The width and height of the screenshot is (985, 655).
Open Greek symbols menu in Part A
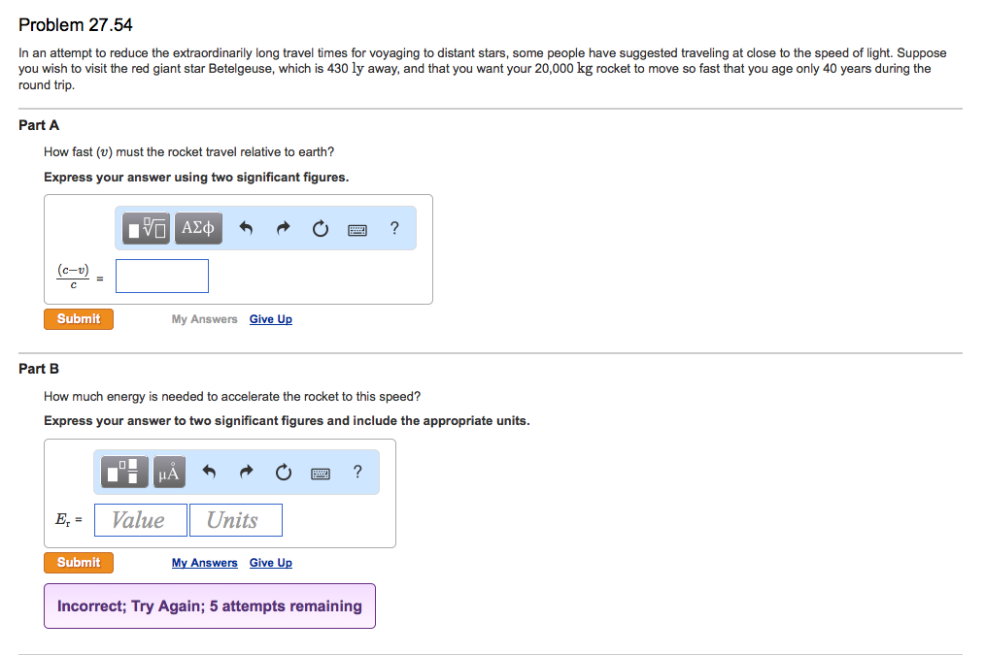pyautogui.click(x=198, y=228)
